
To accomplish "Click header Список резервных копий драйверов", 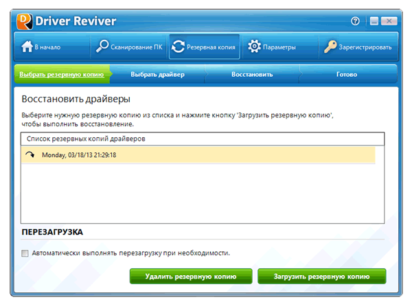I will [x=203, y=139].
